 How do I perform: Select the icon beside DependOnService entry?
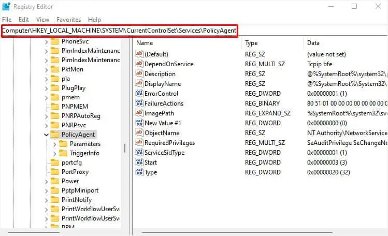139,64
